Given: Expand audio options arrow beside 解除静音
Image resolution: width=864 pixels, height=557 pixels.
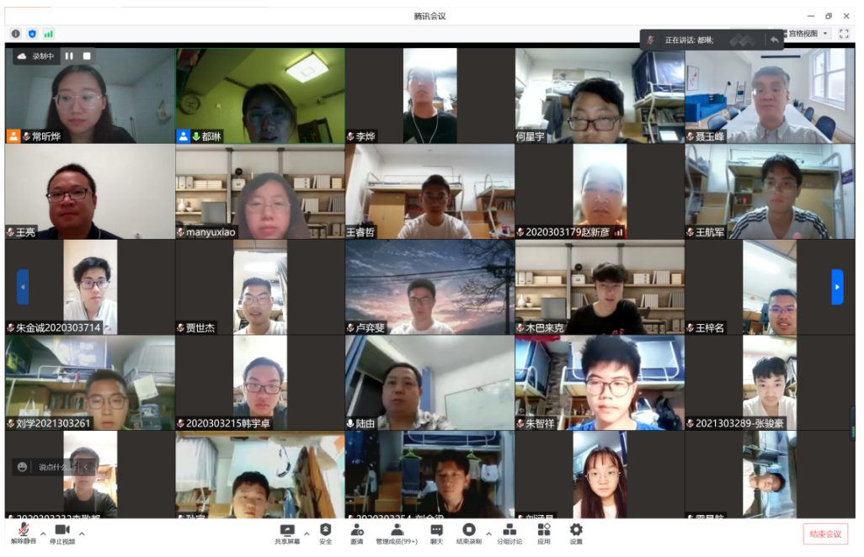Looking at the screenshot, I should (43, 533).
